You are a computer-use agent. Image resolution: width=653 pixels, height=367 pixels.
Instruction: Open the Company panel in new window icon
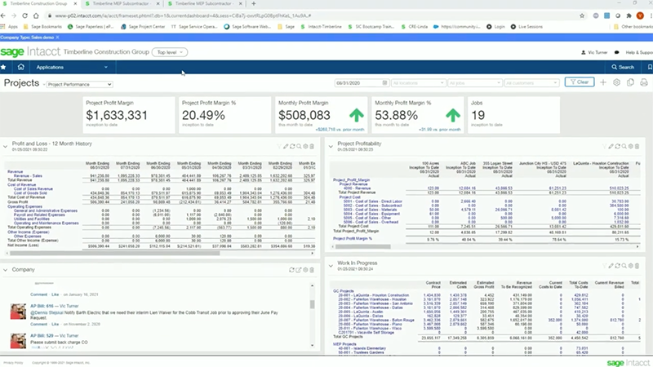[299, 270]
